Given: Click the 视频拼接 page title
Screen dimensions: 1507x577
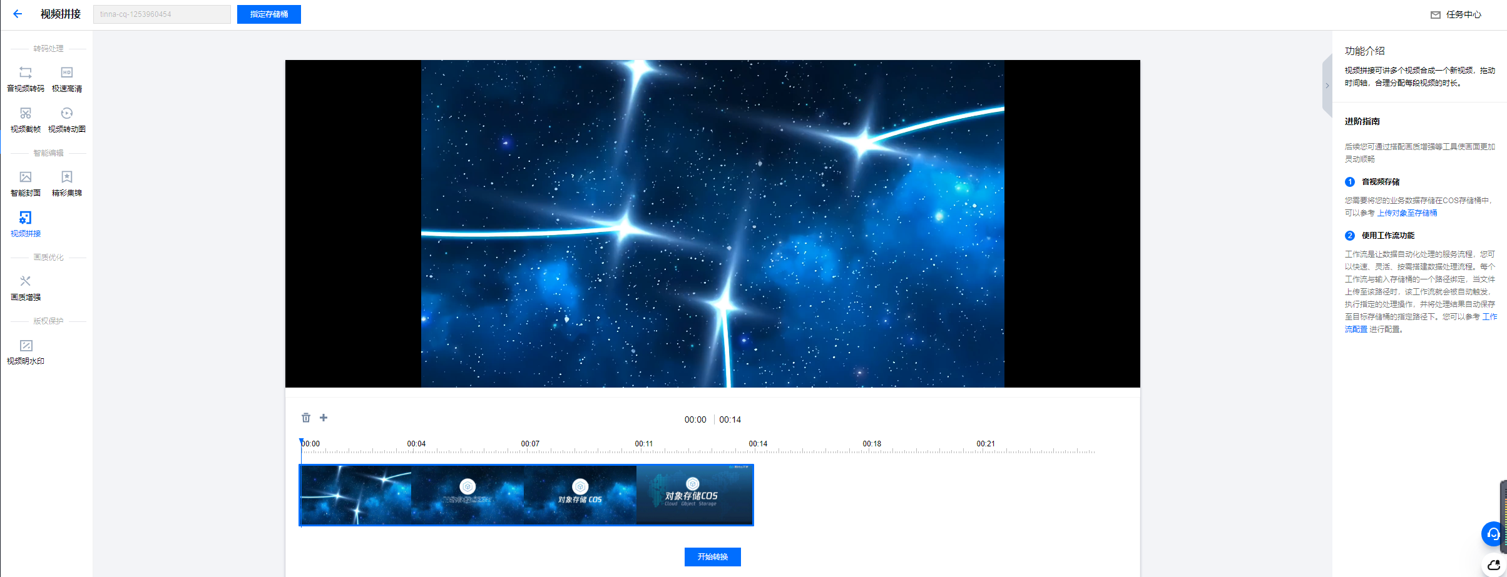Looking at the screenshot, I should (61, 14).
